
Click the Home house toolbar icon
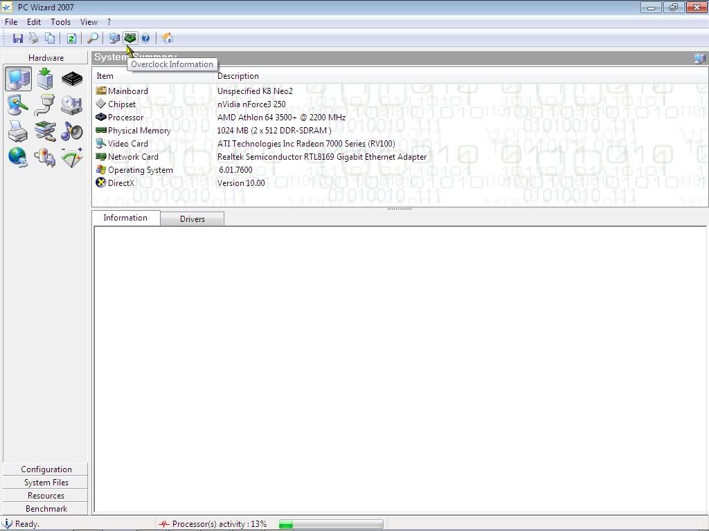click(x=168, y=39)
